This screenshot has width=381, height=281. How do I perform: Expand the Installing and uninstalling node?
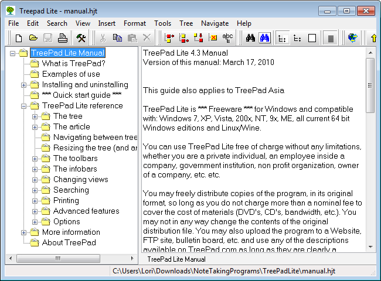pyautogui.click(x=23, y=85)
